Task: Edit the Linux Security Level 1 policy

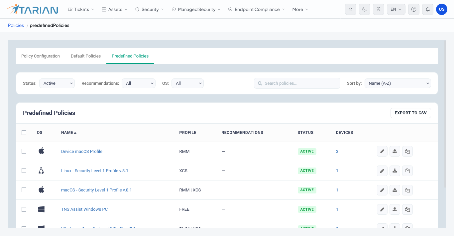Action: click(382, 171)
